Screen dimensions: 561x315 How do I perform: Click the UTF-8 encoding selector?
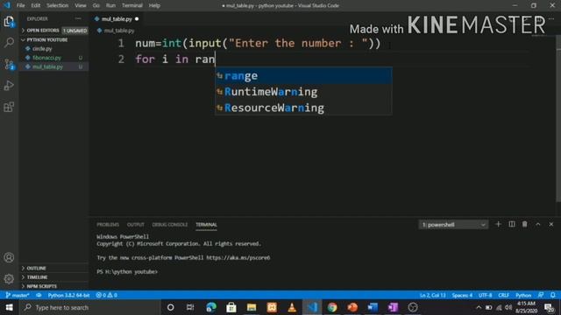(x=485, y=296)
